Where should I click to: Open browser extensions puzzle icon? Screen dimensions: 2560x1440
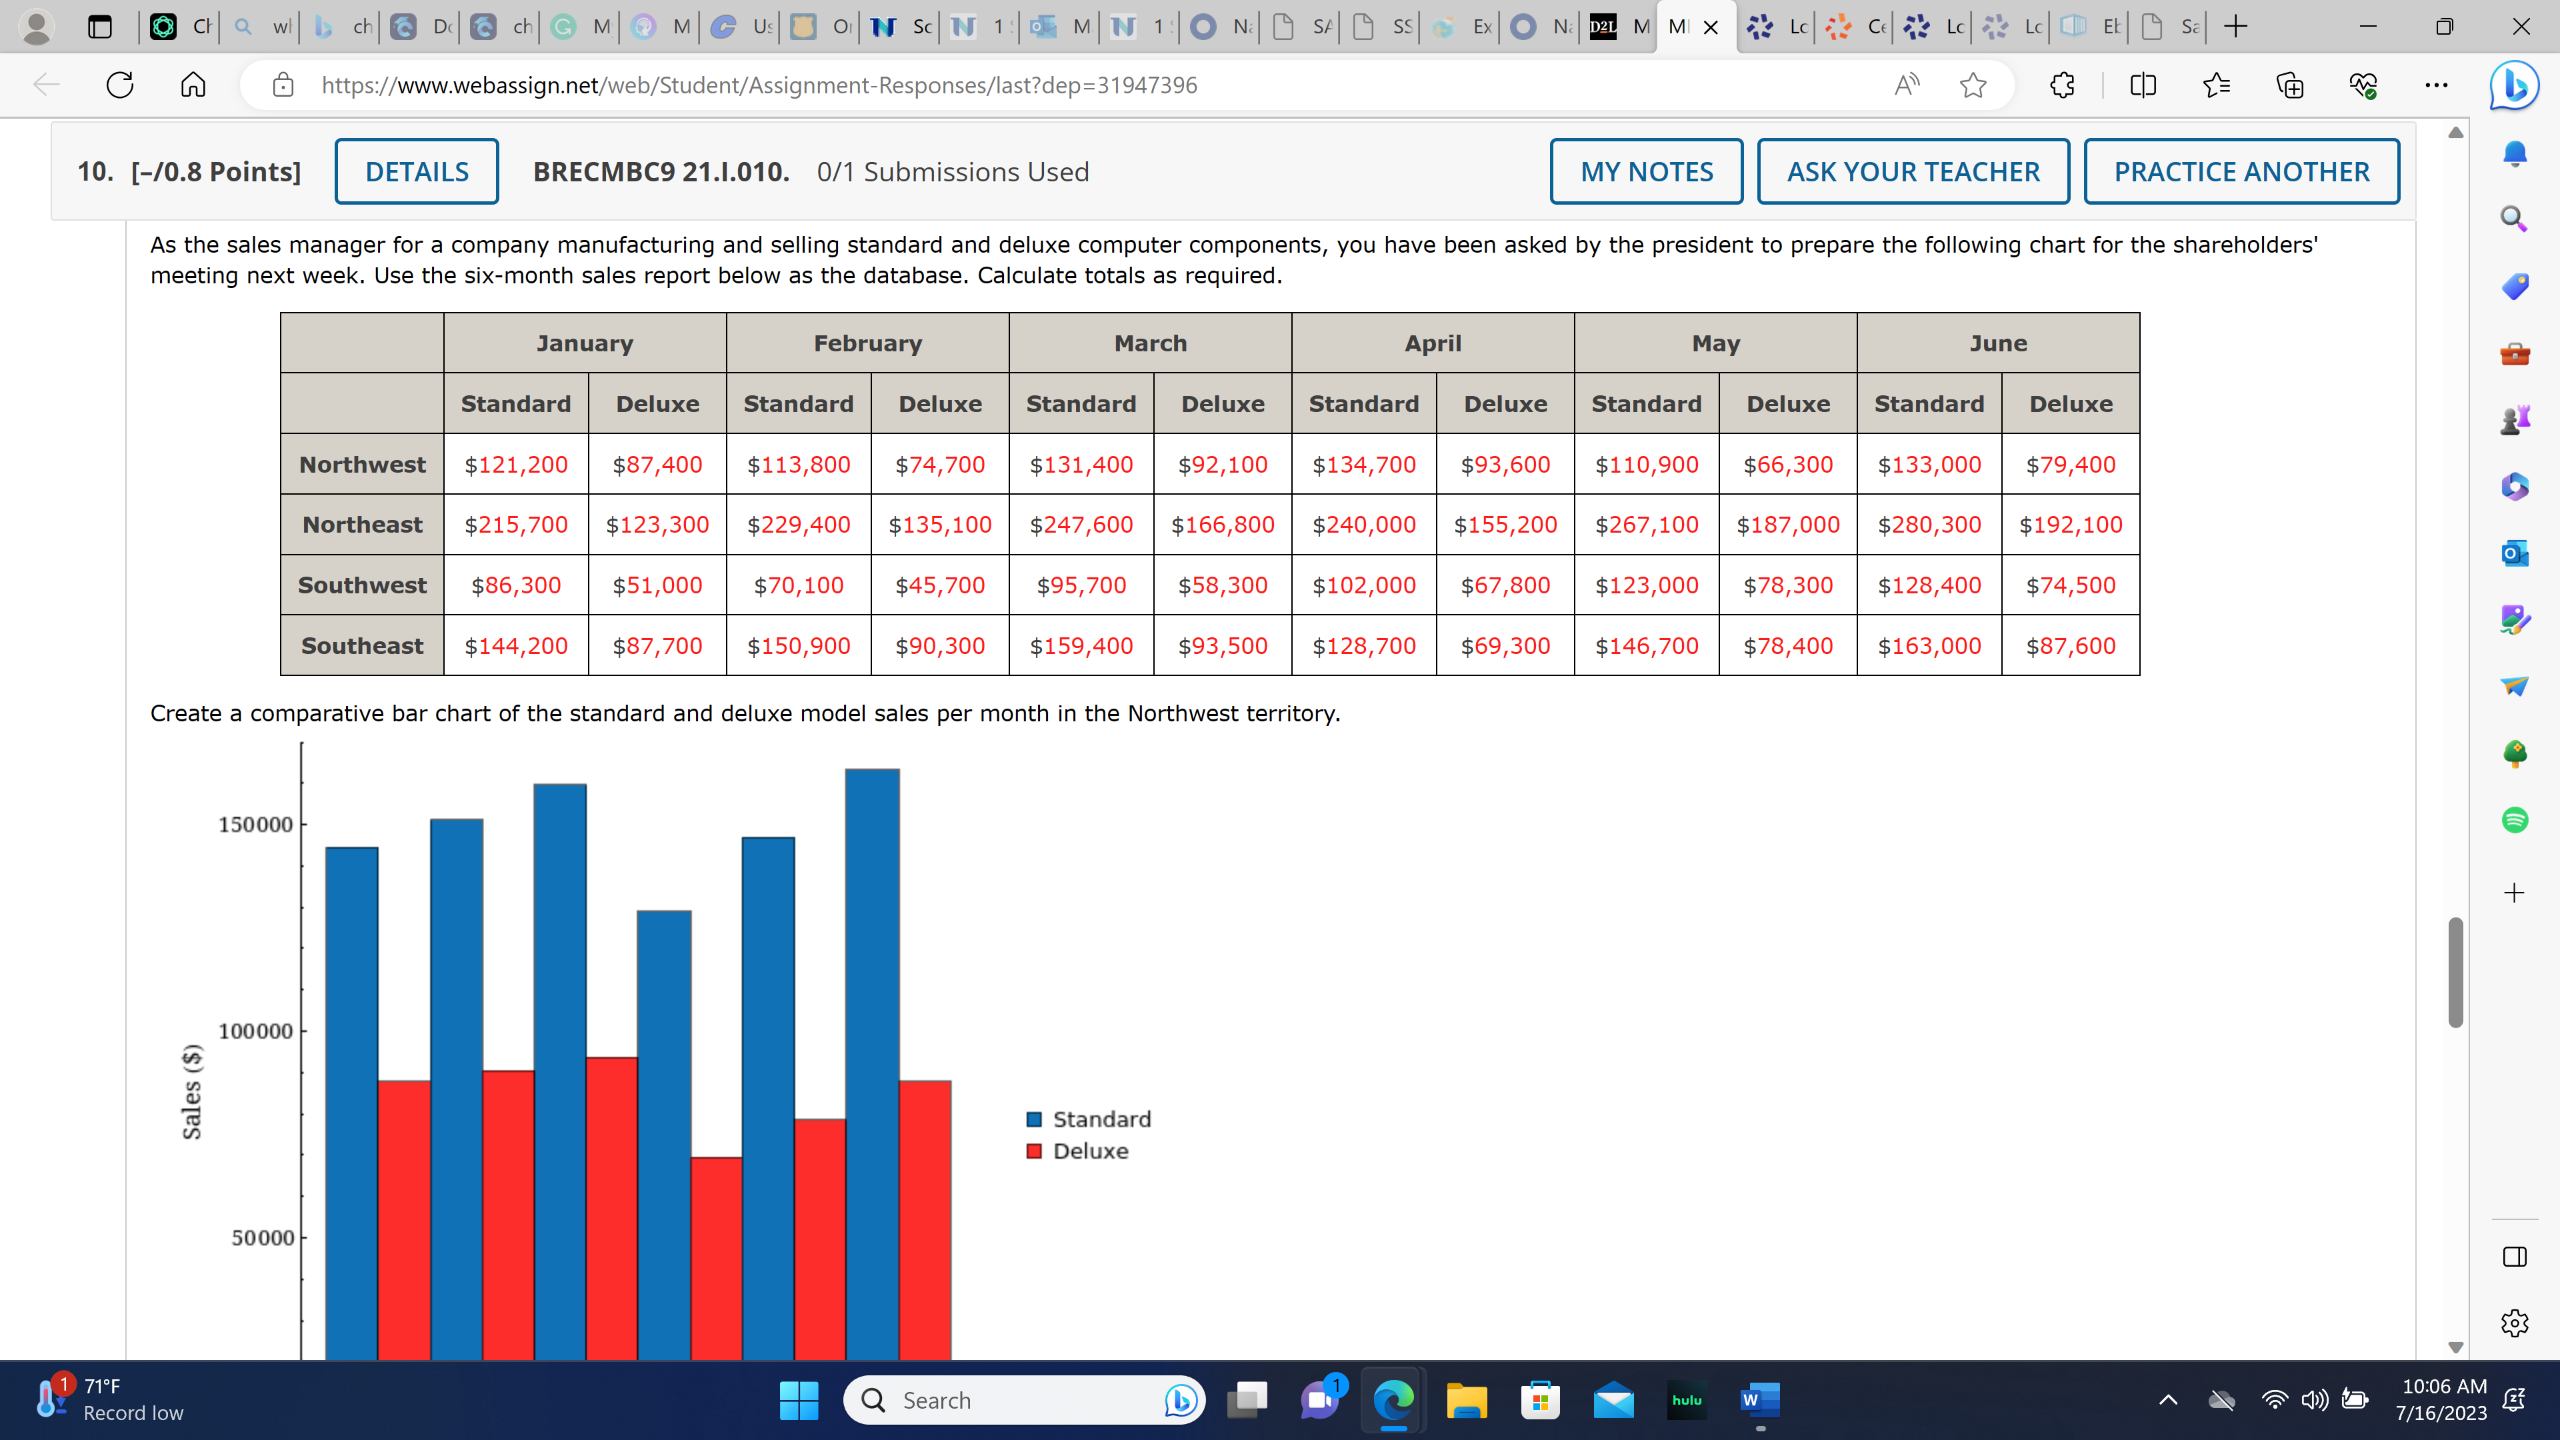(2062, 85)
